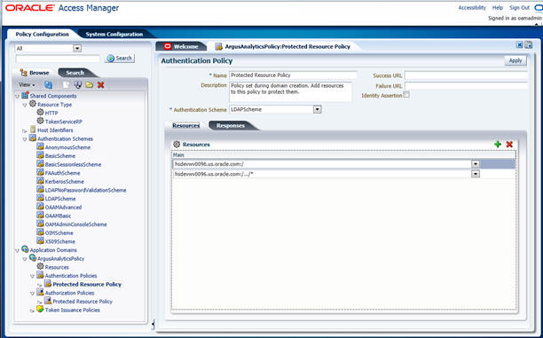Click the search text field under All dropdown

(x=58, y=59)
